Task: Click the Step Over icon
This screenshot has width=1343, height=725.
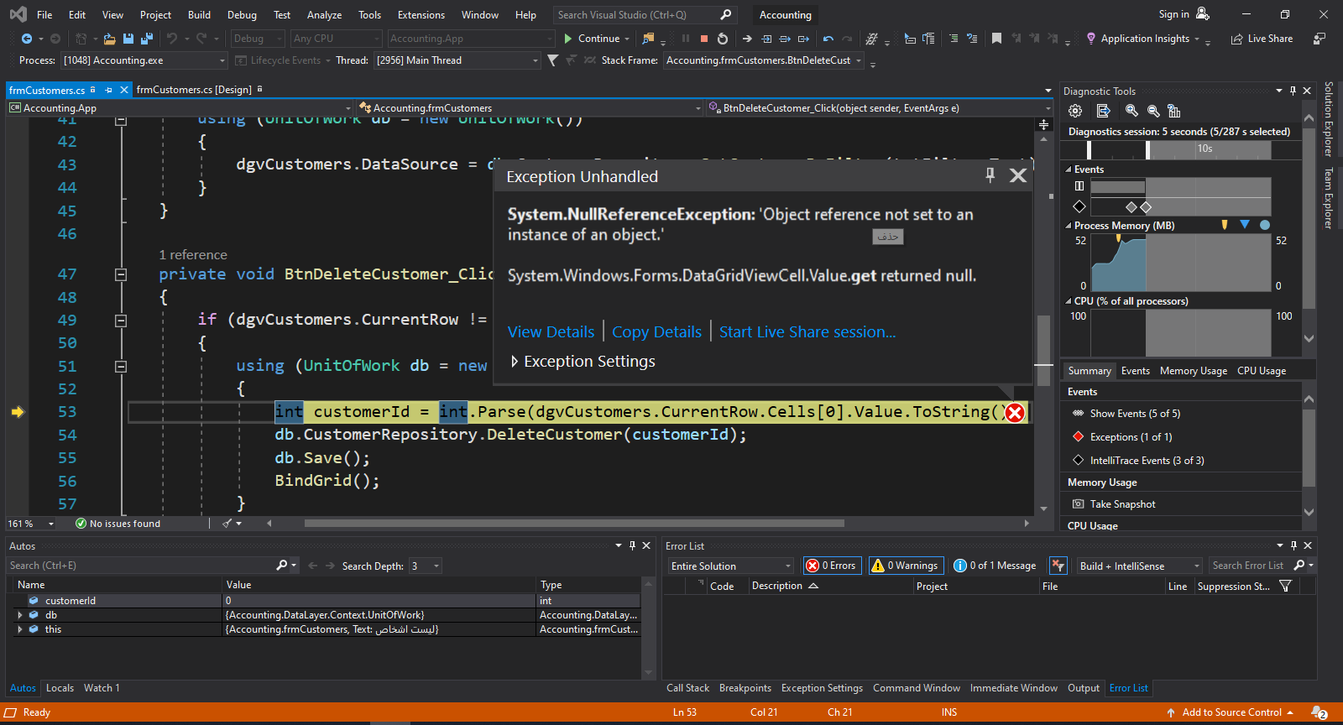Action: point(785,39)
